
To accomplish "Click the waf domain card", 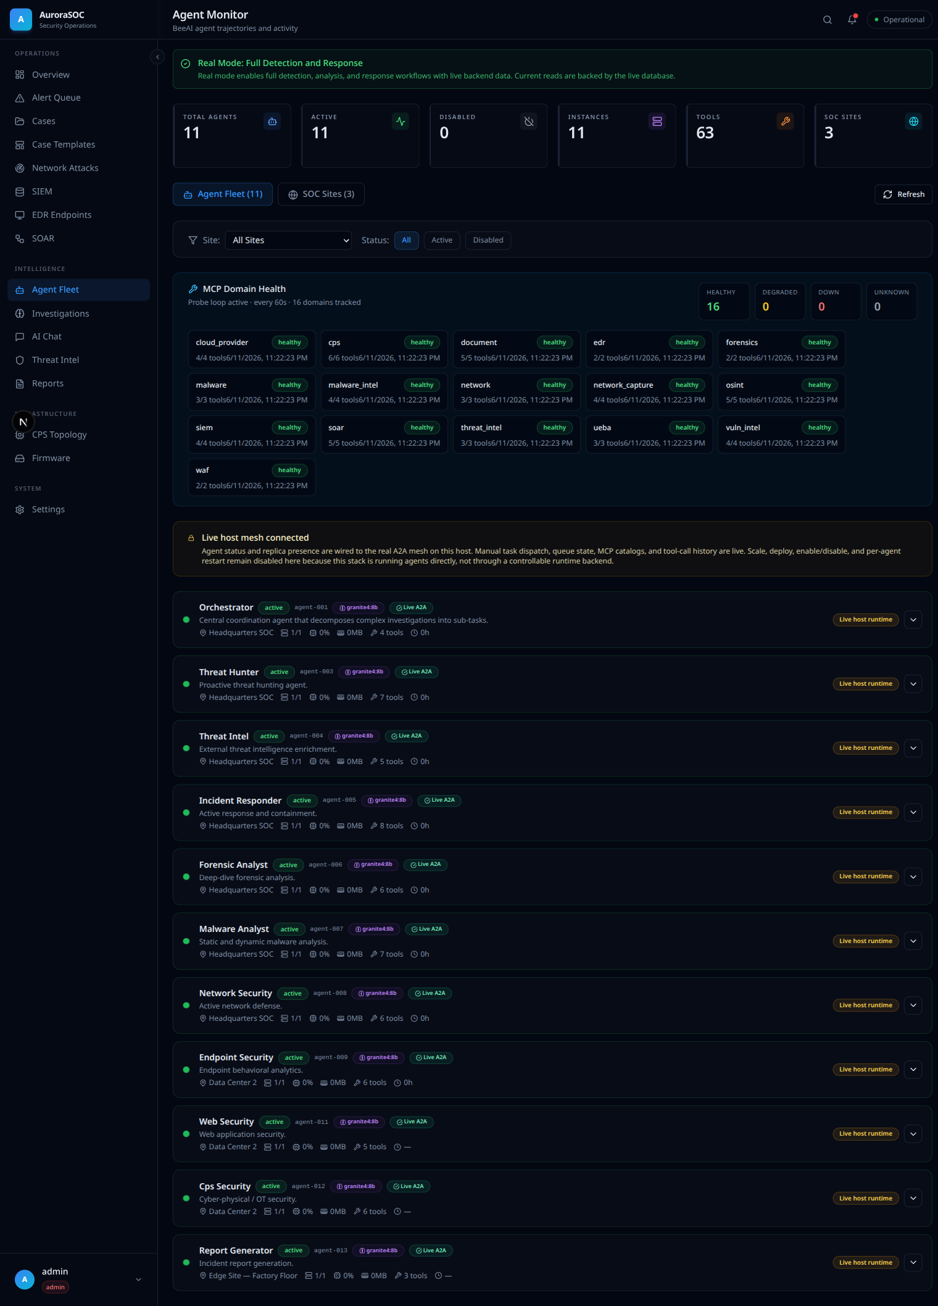I will 252,477.
